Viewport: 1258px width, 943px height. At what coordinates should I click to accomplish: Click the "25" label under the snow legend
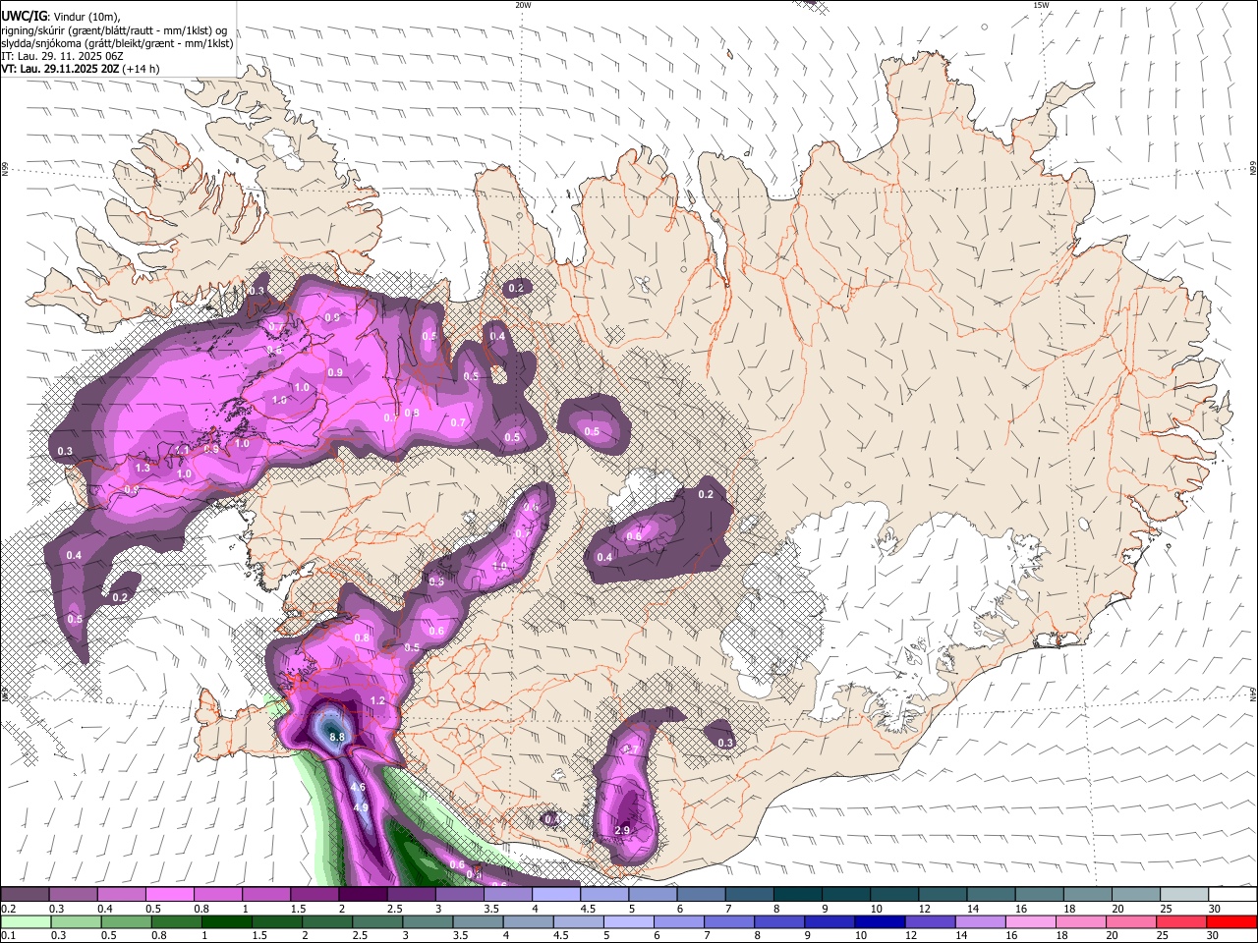(1166, 909)
